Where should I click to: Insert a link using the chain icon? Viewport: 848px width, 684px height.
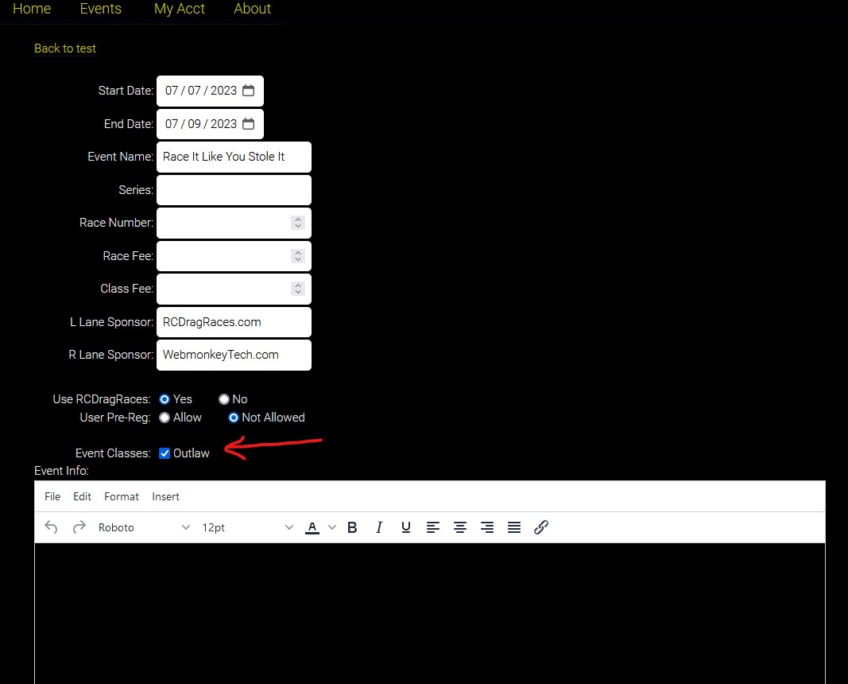point(541,527)
